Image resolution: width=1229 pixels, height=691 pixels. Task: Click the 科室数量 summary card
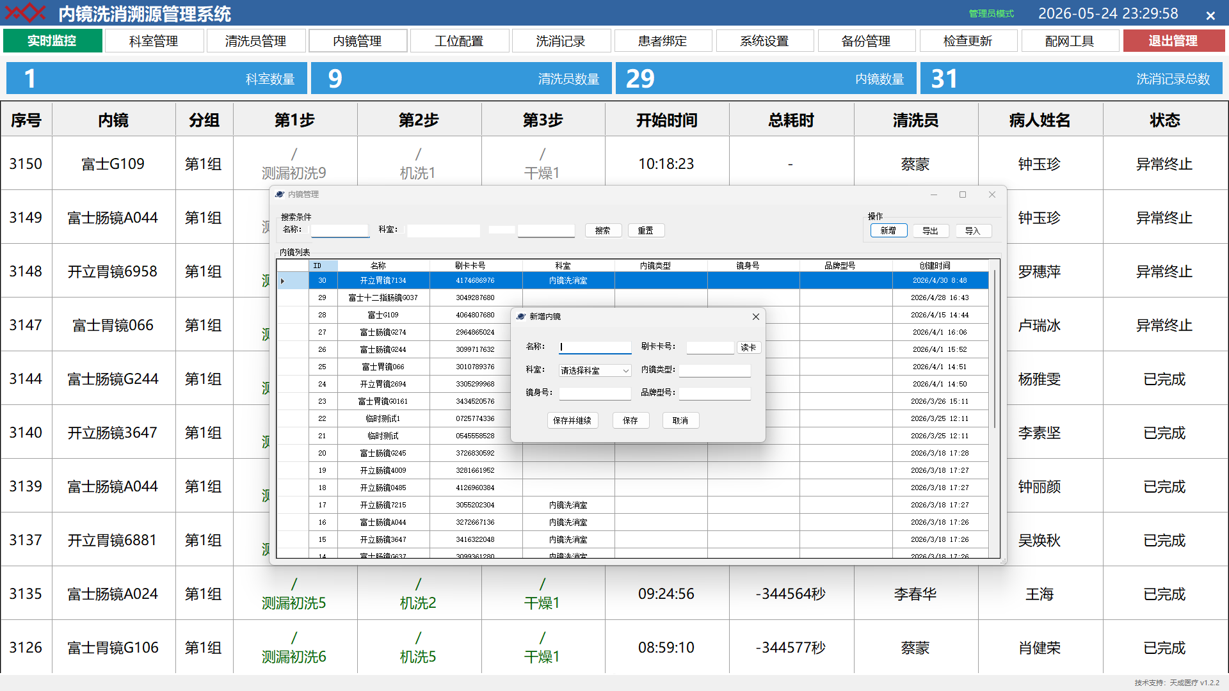click(x=157, y=79)
